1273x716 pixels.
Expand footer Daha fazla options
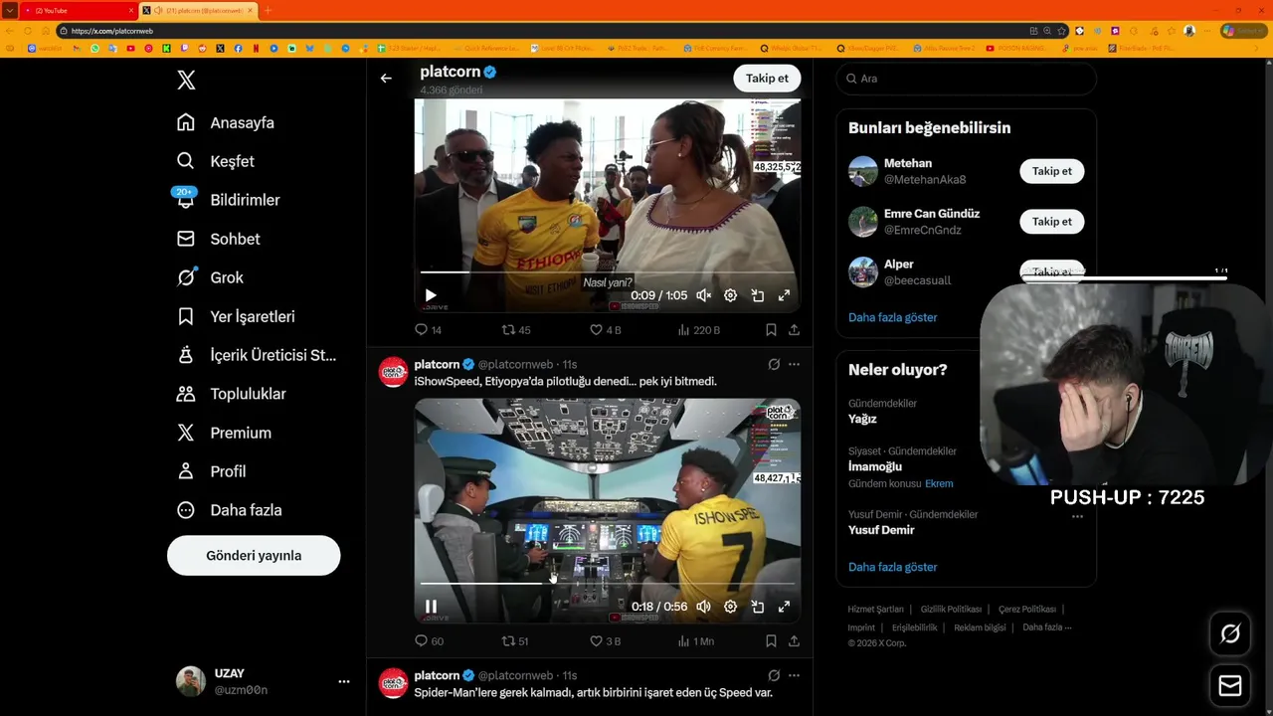pyautogui.click(x=1046, y=627)
